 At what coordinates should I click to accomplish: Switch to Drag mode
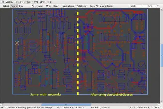click(x=21, y=6)
